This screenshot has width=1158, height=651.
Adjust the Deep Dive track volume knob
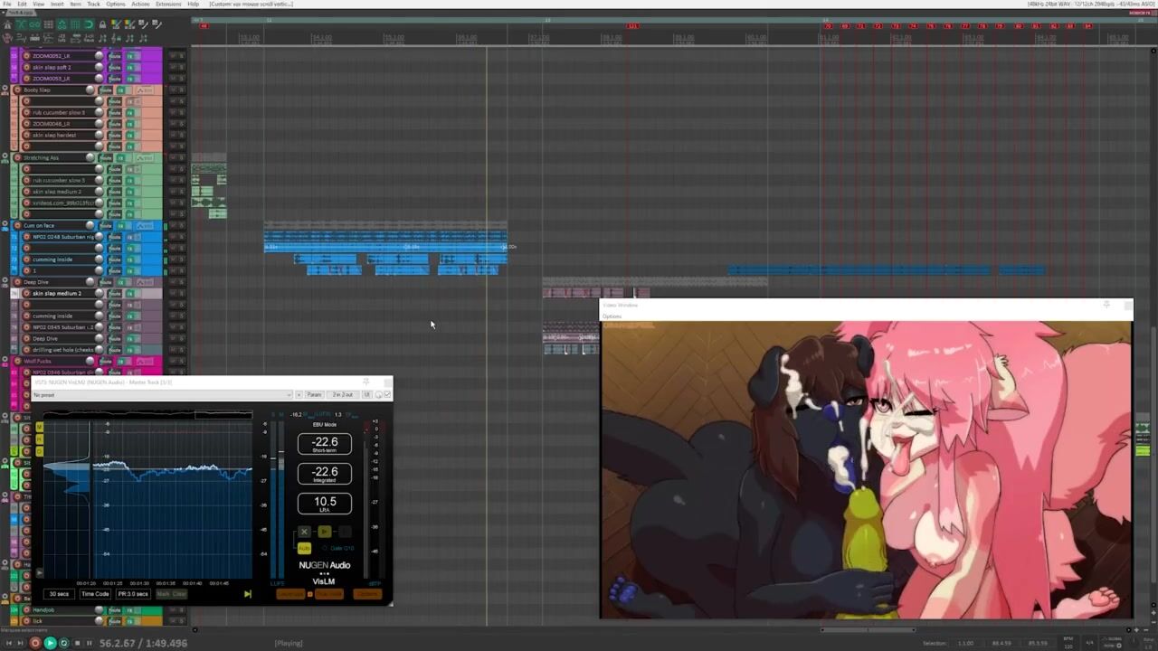[x=90, y=282]
